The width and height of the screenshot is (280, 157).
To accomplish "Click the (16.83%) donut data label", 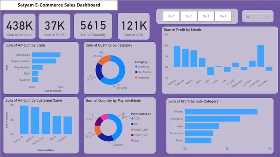I will [x=98, y=56].
